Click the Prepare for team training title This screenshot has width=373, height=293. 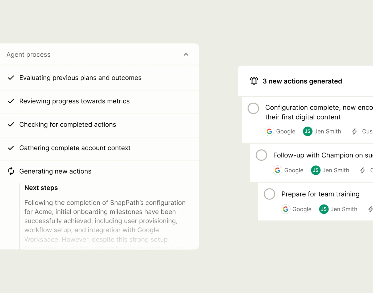[320, 194]
